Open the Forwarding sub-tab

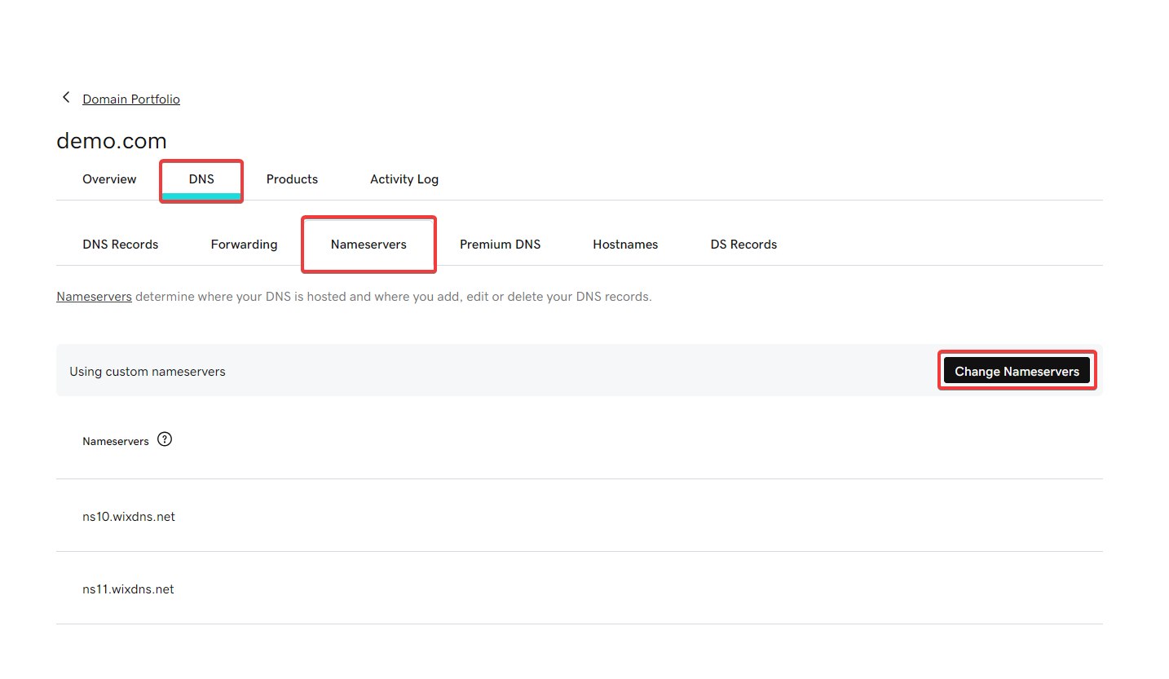244,245
